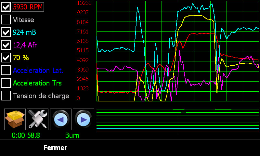Select the 5930 RPM label
The image size is (260, 156).
pyautogui.click(x=28, y=7)
